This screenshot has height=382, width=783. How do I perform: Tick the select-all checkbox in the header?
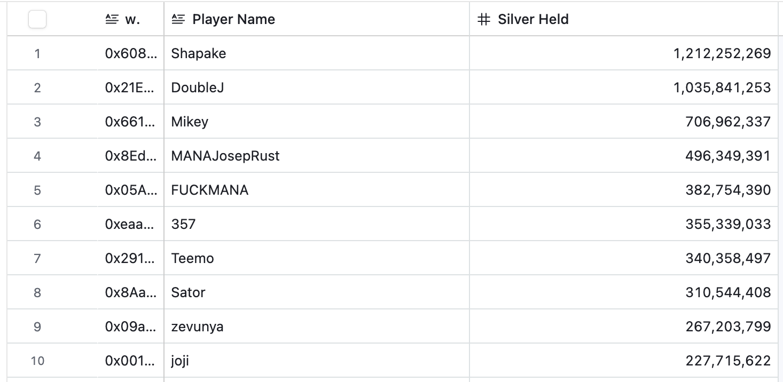[x=37, y=20]
